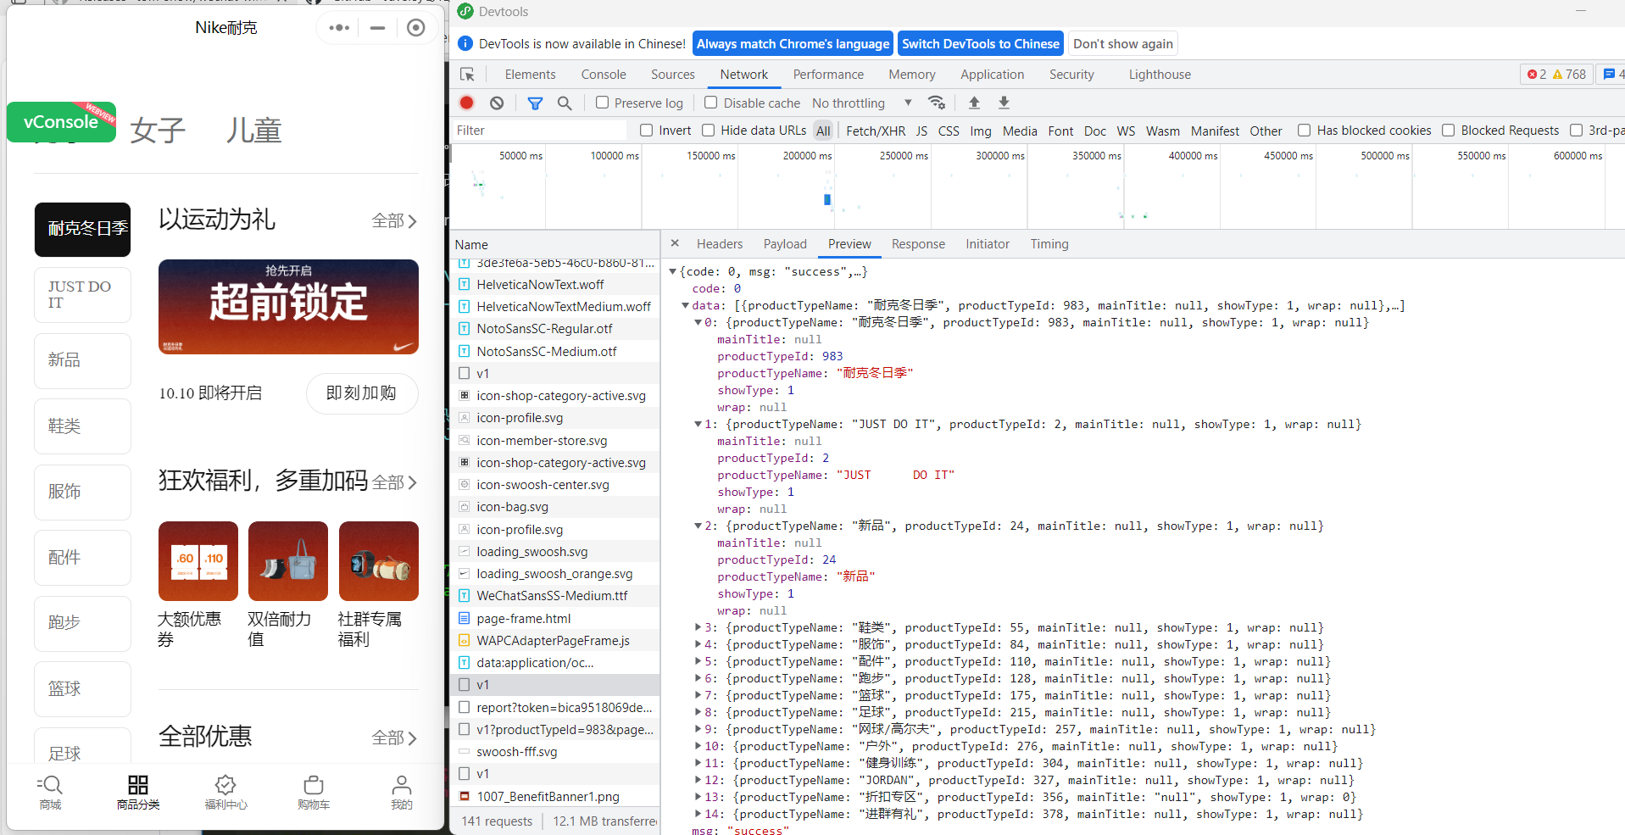
Task: Open network conditions wifi icon
Action: tap(936, 103)
